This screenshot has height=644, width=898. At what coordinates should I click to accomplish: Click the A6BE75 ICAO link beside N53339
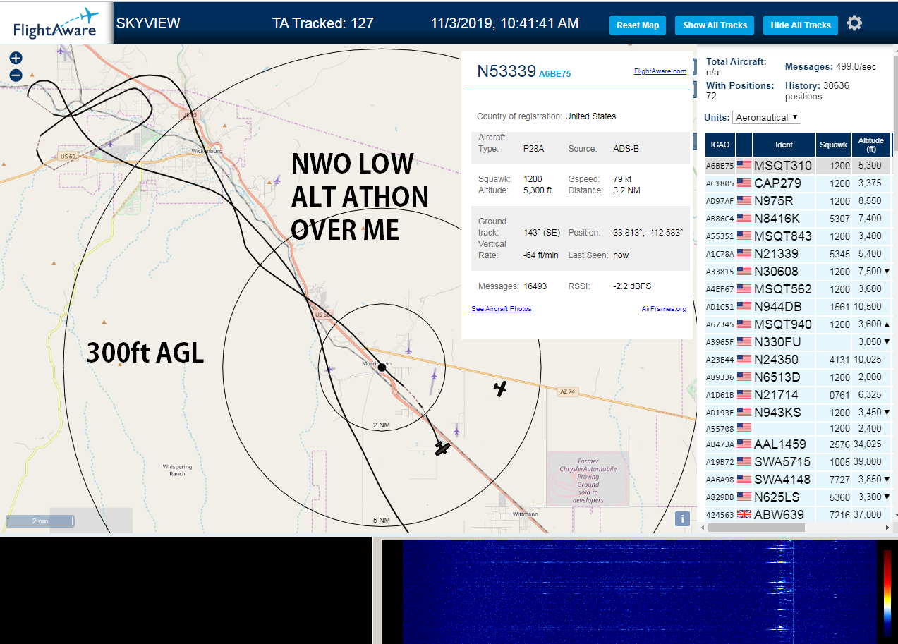click(555, 73)
